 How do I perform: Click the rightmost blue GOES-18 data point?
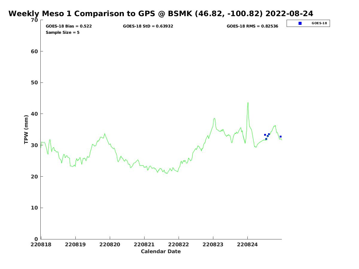tap(281, 137)
